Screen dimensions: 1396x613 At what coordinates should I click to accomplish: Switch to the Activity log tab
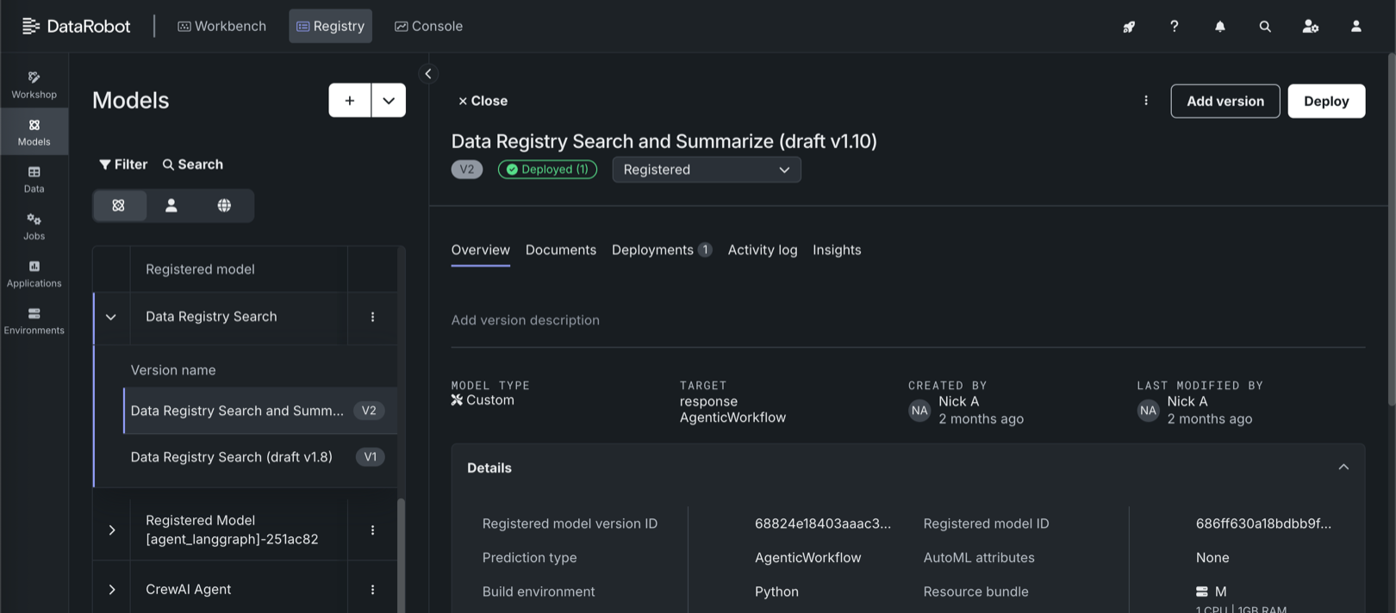[x=762, y=250]
